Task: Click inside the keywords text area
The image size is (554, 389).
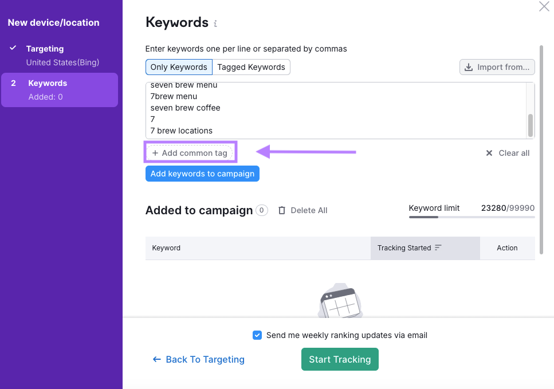Action: point(332,109)
